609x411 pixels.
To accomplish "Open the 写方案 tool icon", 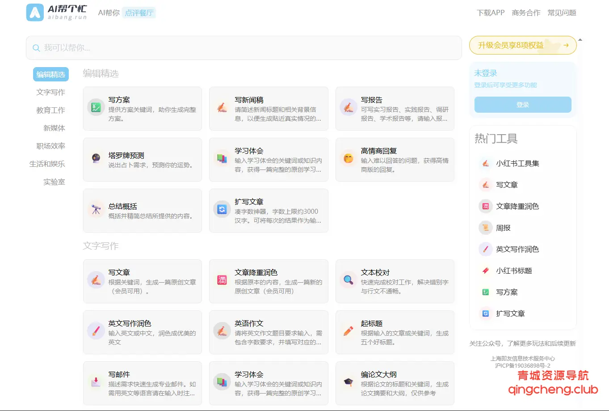I will (96, 107).
